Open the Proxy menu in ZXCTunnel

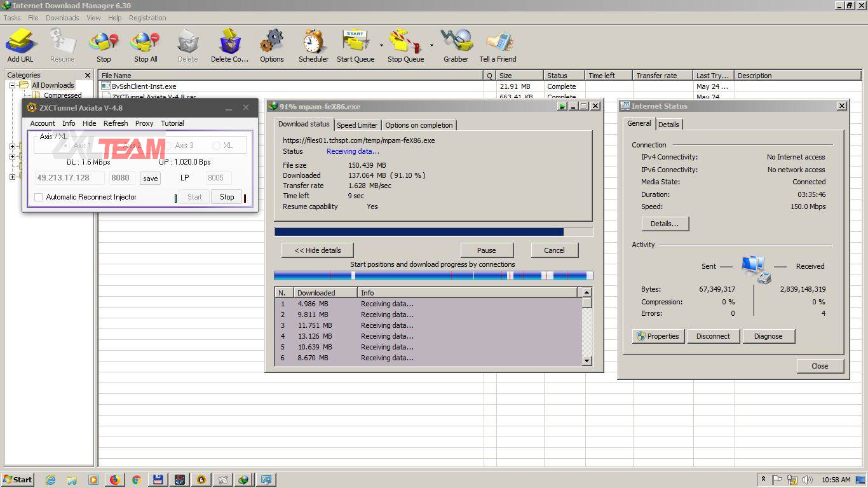coord(144,123)
